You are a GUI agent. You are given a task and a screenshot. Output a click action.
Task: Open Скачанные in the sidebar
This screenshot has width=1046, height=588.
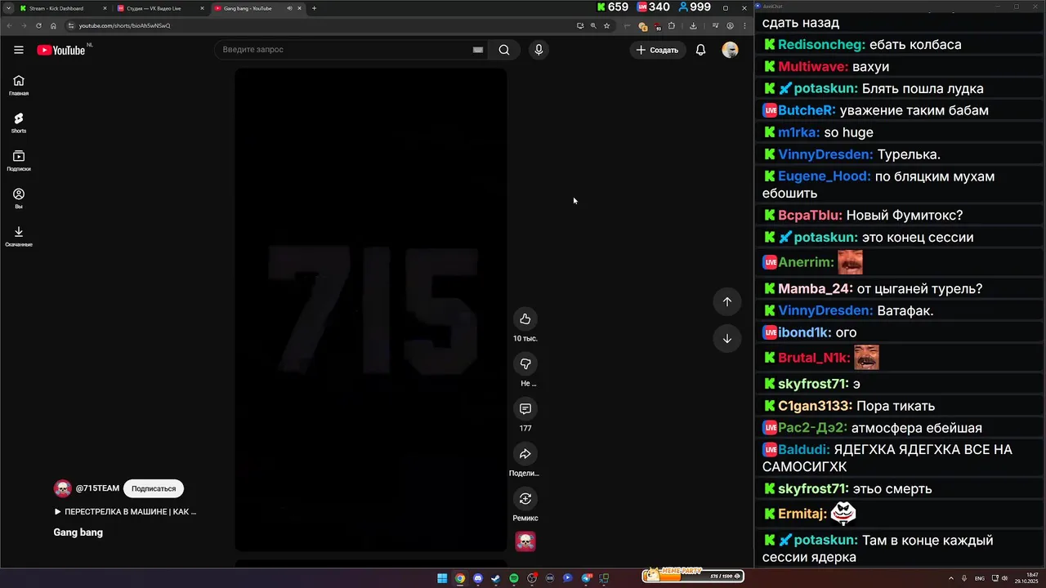click(19, 237)
